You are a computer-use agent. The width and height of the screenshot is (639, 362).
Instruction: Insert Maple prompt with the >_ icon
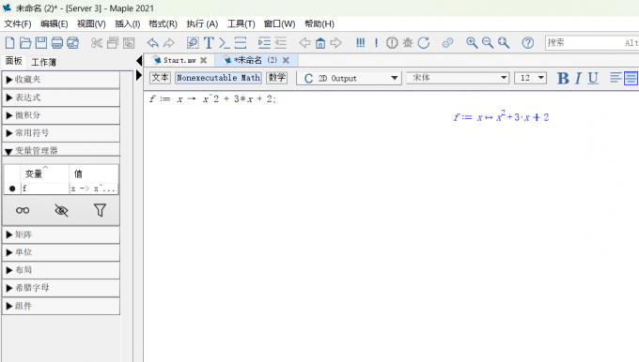point(225,43)
